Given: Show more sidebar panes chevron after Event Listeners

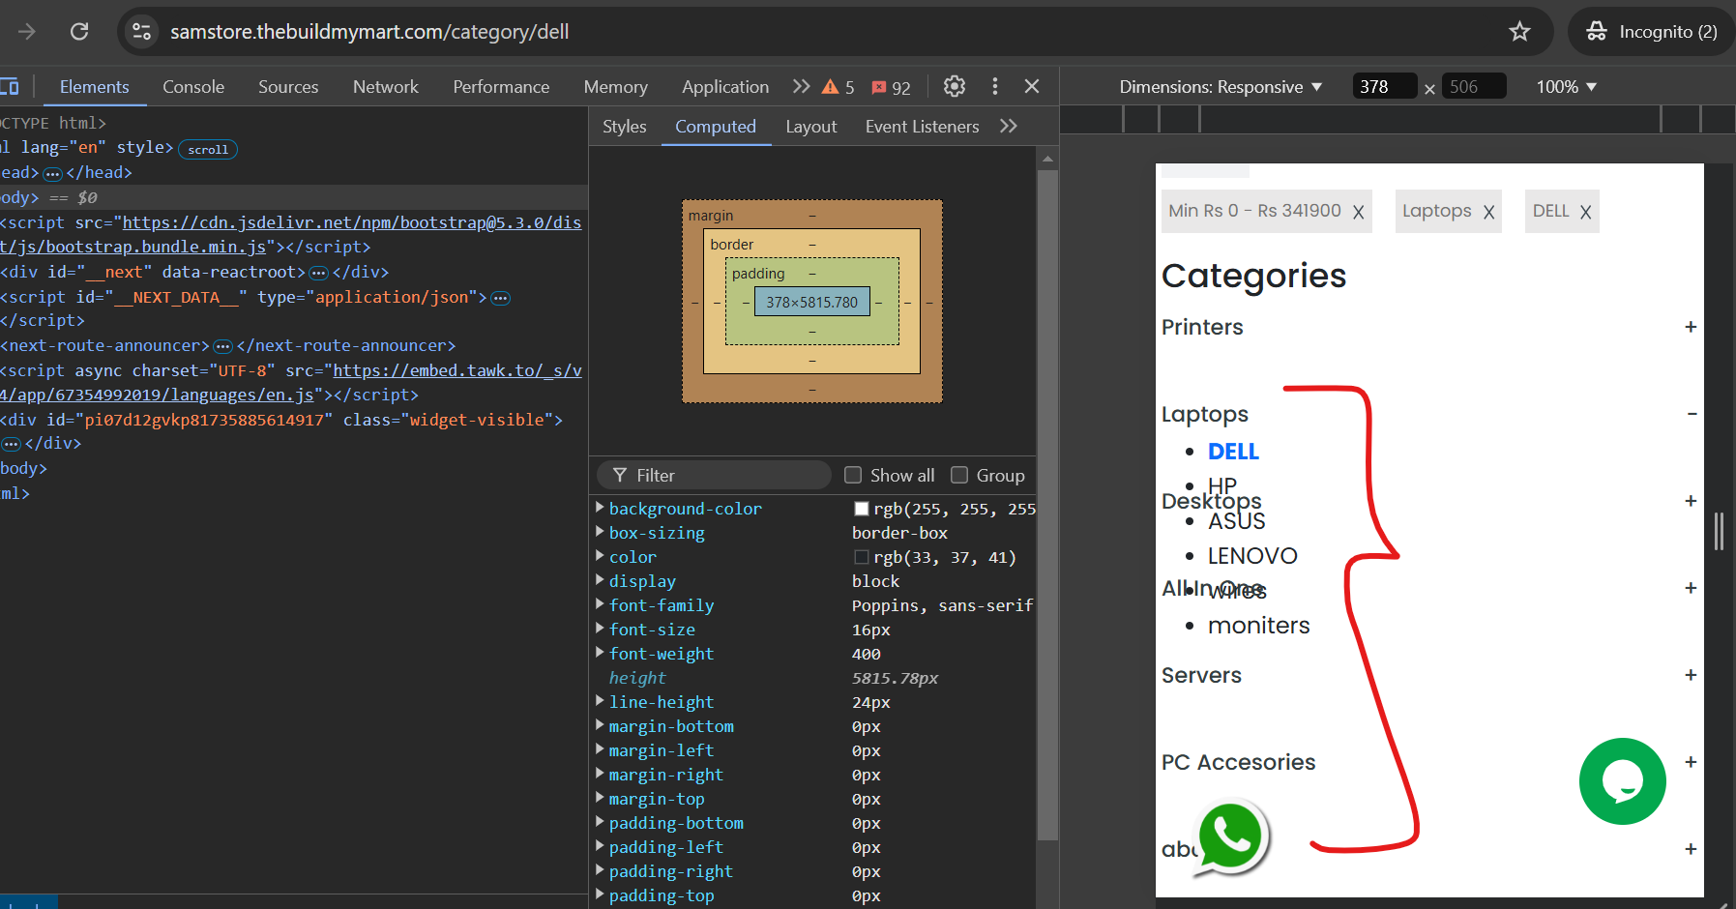Looking at the screenshot, I should tap(1009, 127).
